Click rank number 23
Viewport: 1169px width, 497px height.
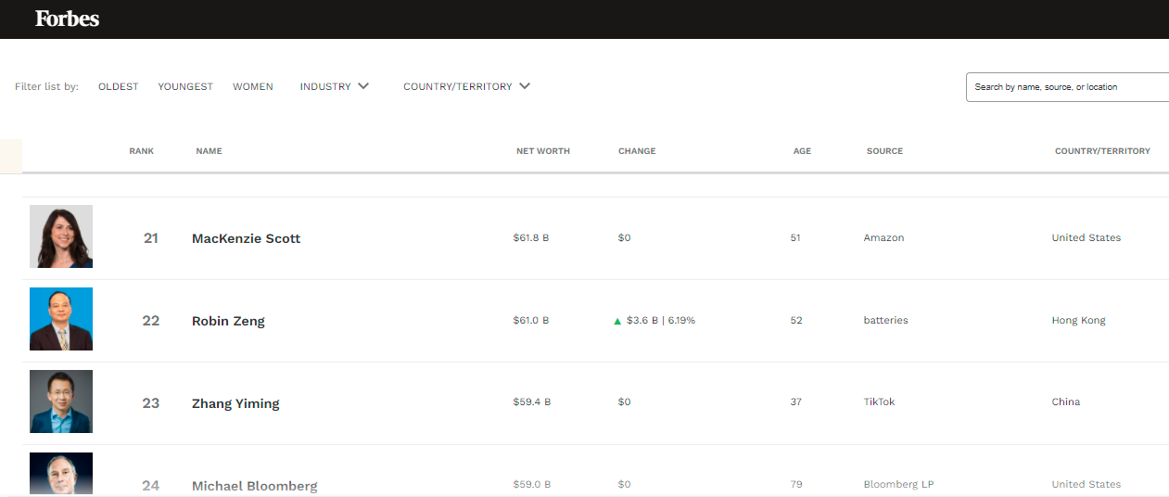point(151,403)
